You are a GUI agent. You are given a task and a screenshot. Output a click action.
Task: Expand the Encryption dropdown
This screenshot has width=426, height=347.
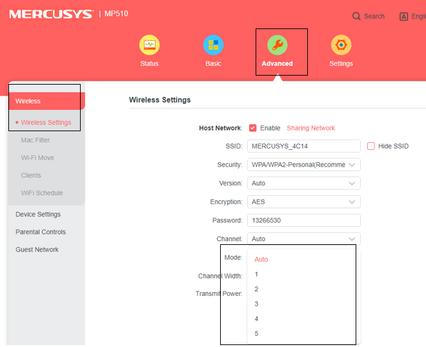[303, 202]
